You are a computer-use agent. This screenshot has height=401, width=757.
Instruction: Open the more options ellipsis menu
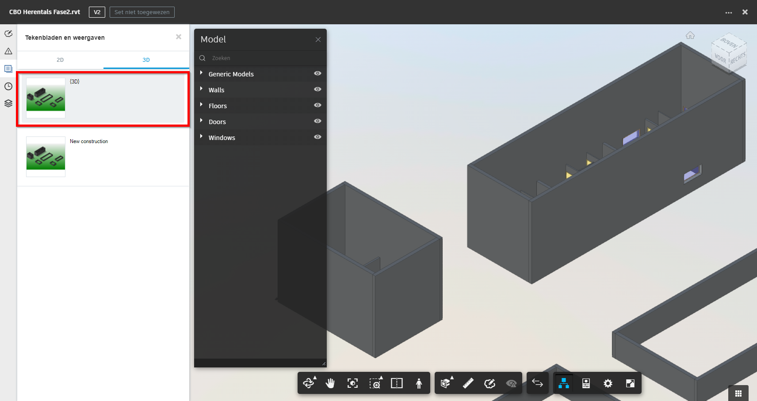pos(729,12)
